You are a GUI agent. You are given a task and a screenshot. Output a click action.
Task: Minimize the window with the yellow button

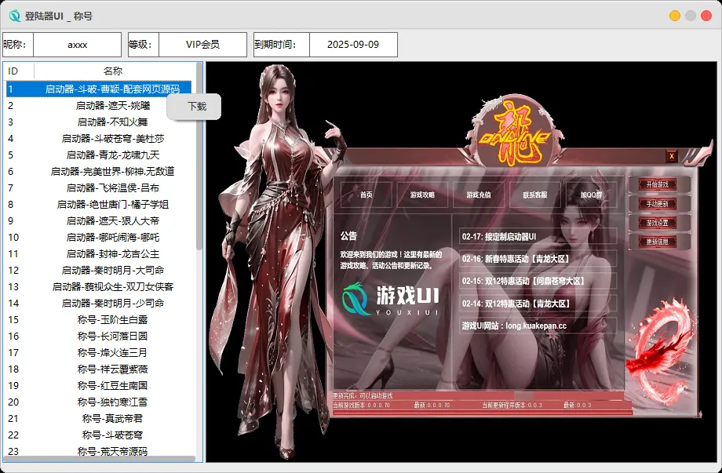pyautogui.click(x=675, y=16)
